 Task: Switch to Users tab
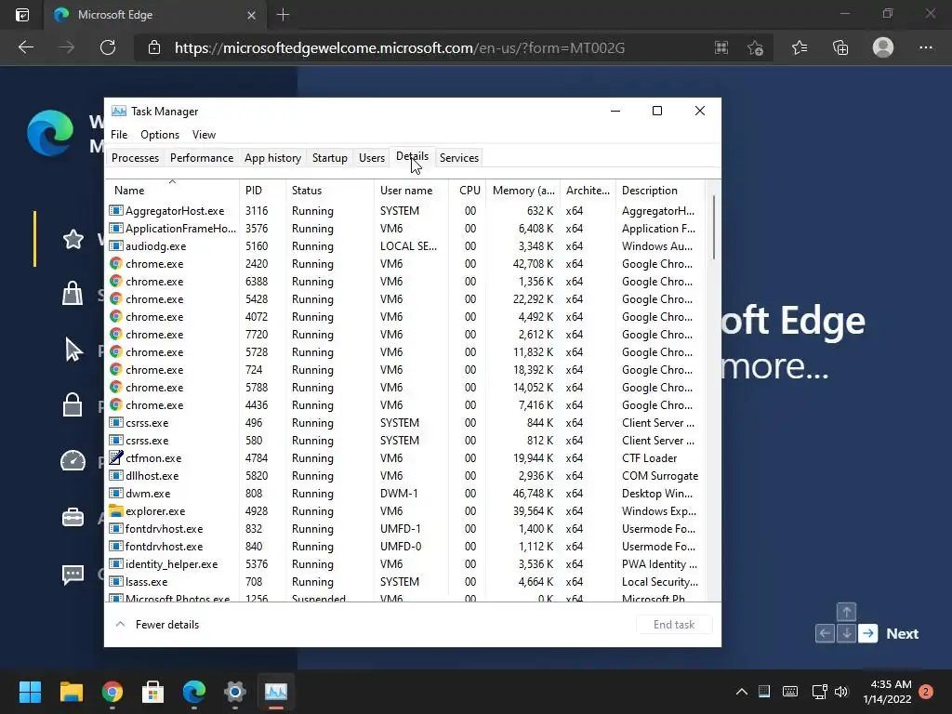click(372, 158)
